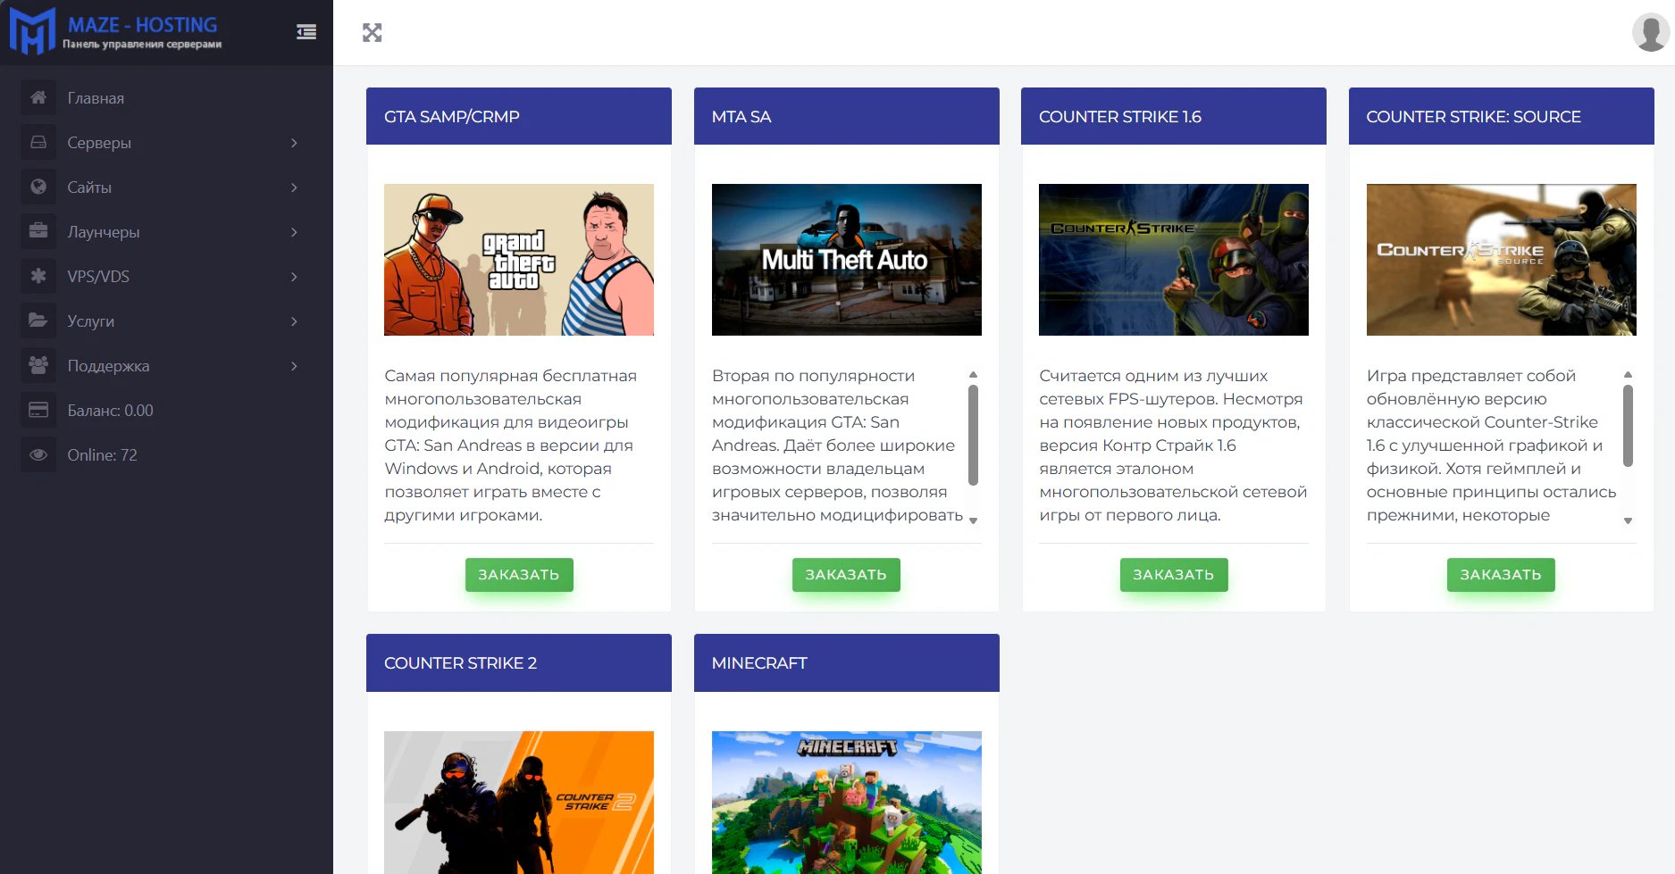Screen dimensions: 1675x874
Task: Click the globe icon beside Сайты
Action: [38, 187]
